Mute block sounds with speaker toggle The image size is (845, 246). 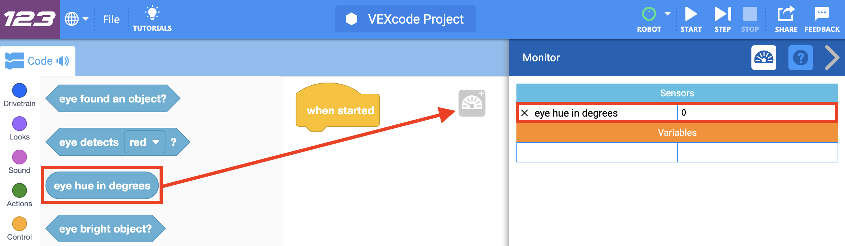coord(62,60)
